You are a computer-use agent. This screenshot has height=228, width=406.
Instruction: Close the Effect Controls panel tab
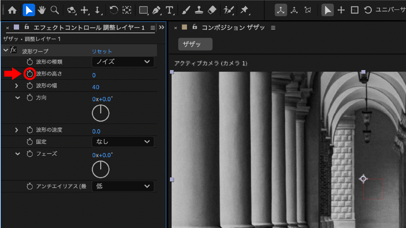coord(8,28)
